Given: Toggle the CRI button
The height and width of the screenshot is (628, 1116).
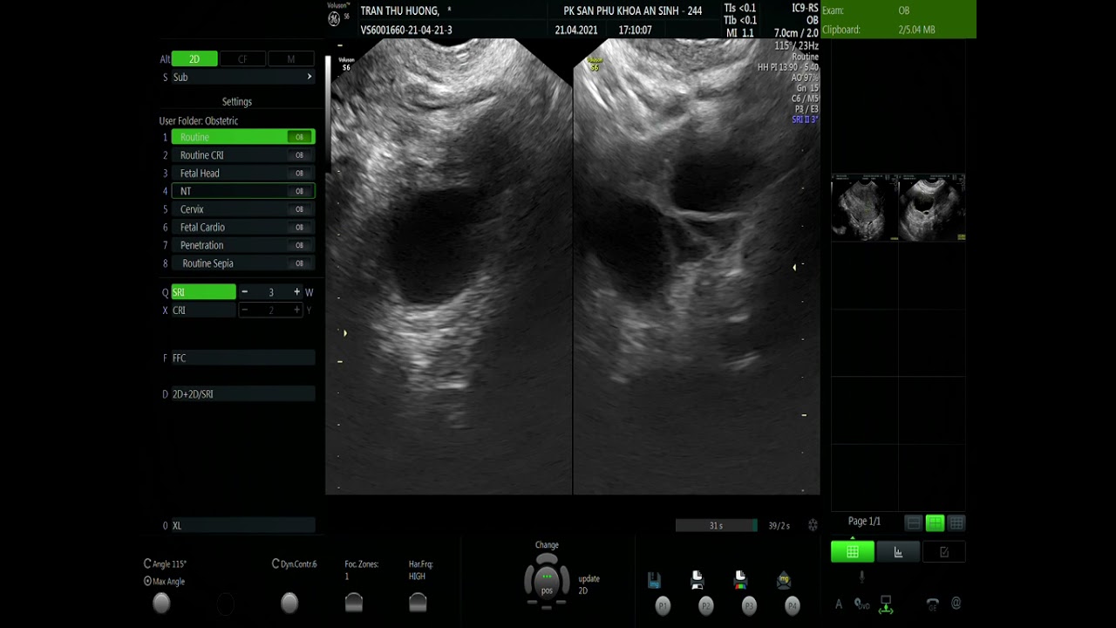Looking at the screenshot, I should 203,311.
